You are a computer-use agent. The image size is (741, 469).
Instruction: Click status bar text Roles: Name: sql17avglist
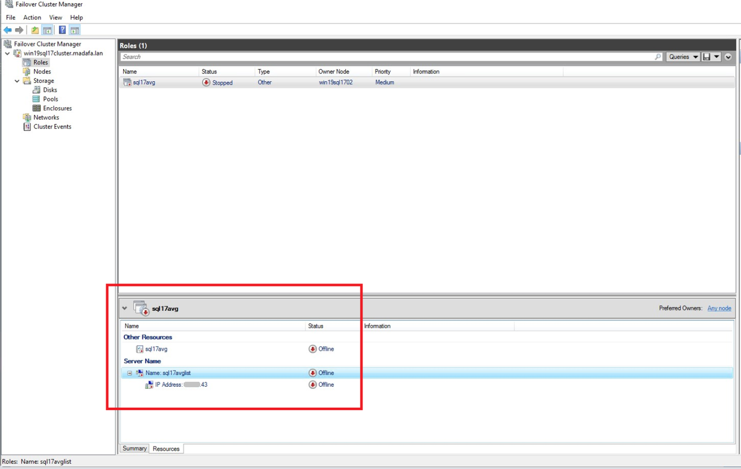click(36, 461)
